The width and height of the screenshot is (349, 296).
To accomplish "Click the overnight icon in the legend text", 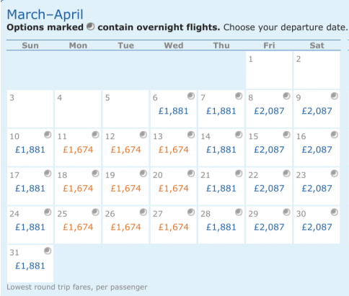I will (90, 27).
